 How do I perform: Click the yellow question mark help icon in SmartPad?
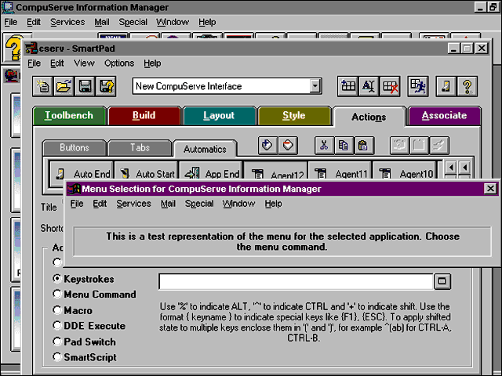pos(467,86)
